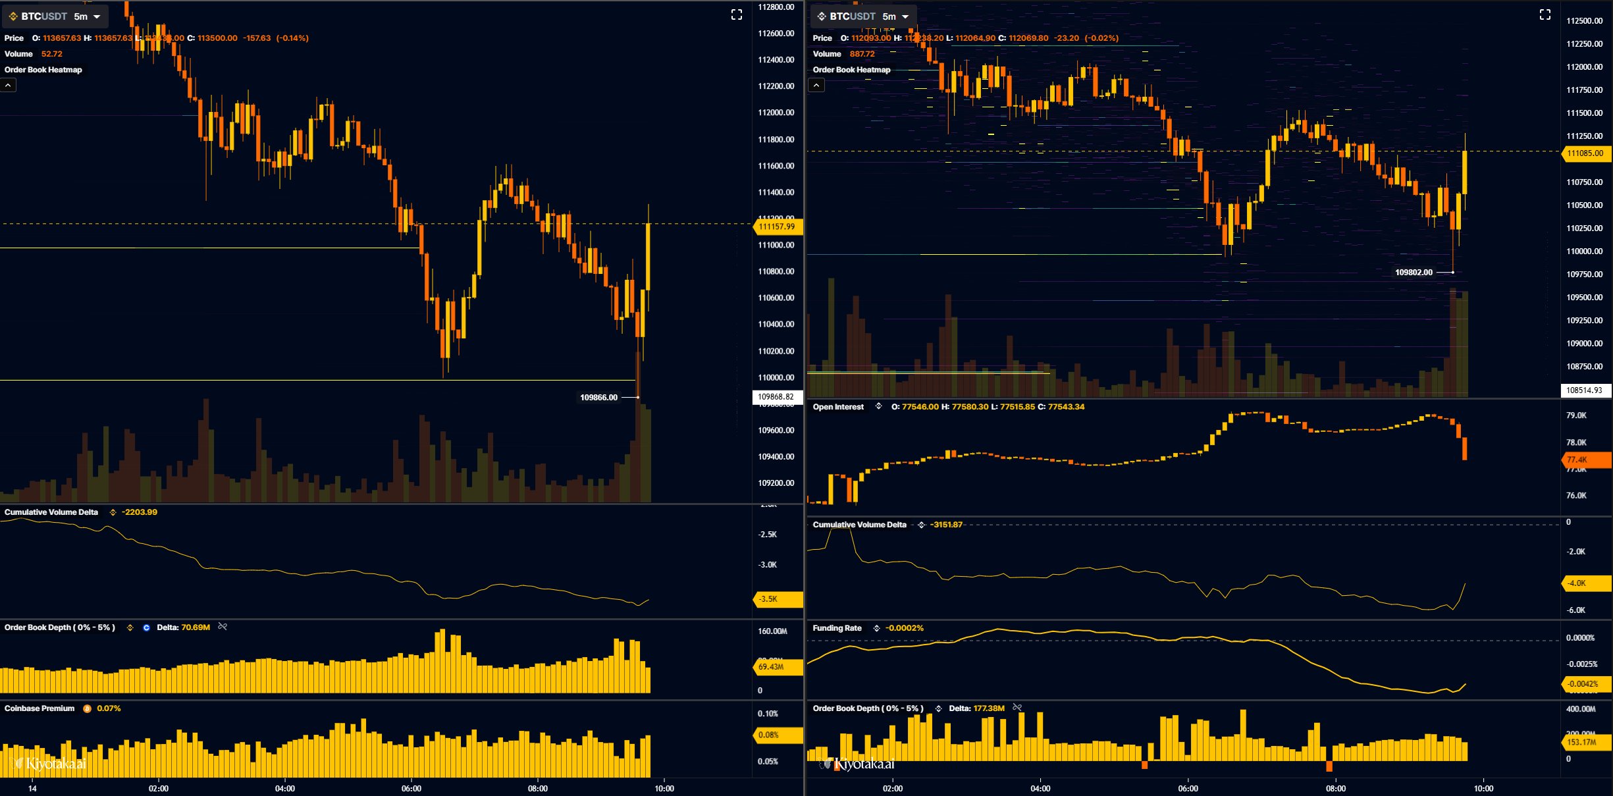
Task: Toggle unlink icon in right Order Book Depth
Action: point(1017,708)
